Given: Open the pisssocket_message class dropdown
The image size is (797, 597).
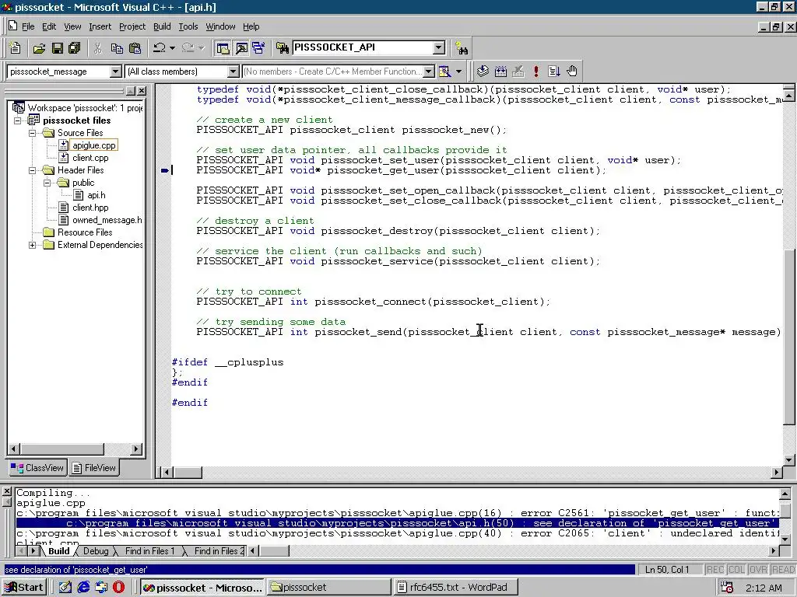Looking at the screenshot, I should [115, 72].
